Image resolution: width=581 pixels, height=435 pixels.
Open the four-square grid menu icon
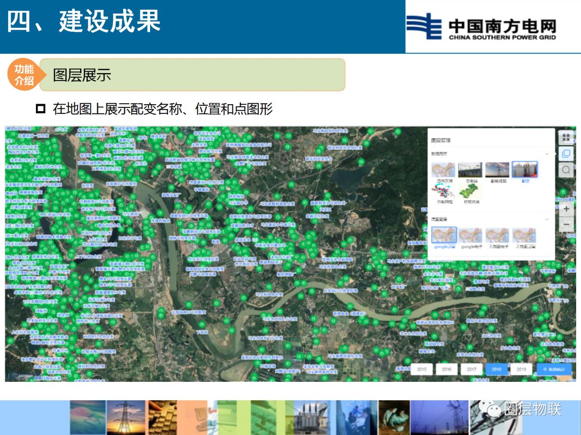pos(566,137)
